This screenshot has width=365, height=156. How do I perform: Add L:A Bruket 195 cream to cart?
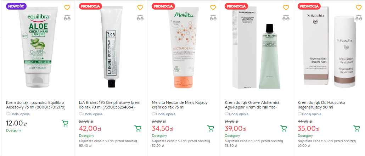coord(138,128)
